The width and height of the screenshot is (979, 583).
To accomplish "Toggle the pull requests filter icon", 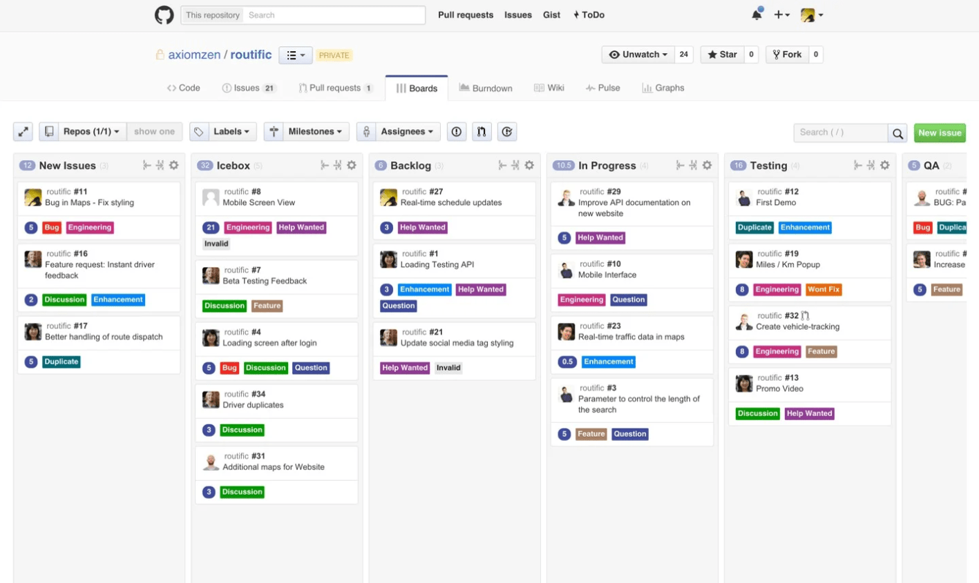I will (482, 132).
